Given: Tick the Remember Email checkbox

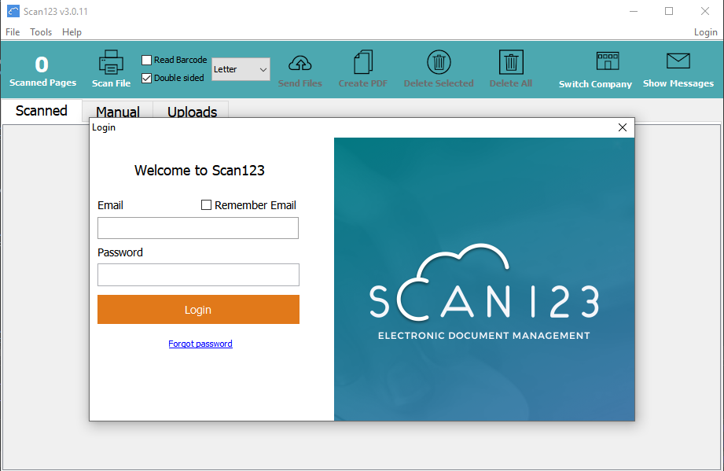Looking at the screenshot, I should [x=207, y=205].
